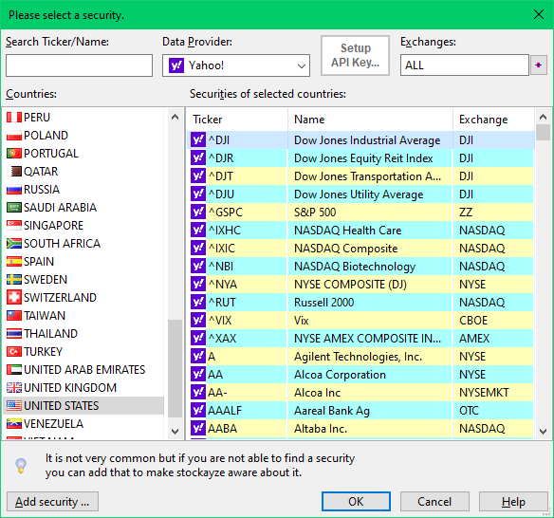Click the Poland flag icon
Image resolution: width=554 pixels, height=518 pixels.
tap(14, 136)
